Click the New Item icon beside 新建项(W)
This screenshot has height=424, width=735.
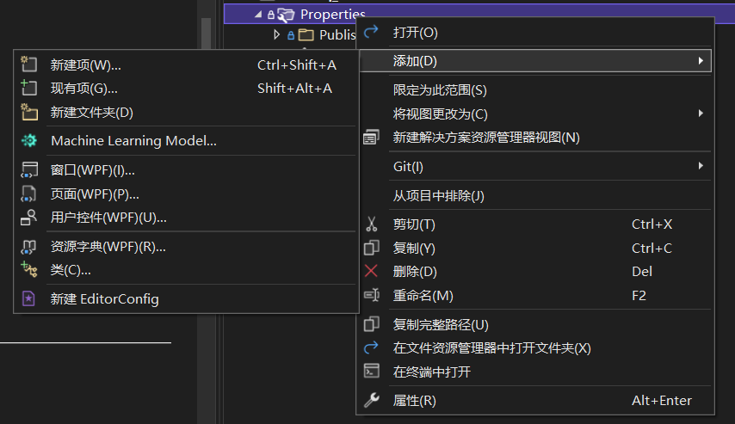28,65
